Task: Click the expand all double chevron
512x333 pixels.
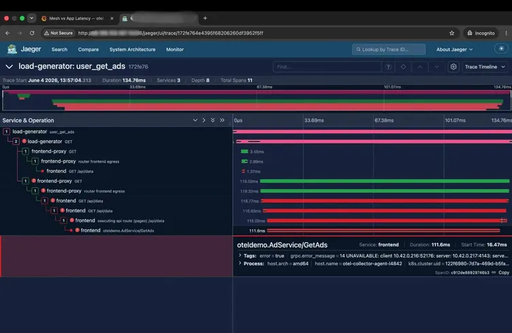Action: tap(213, 120)
